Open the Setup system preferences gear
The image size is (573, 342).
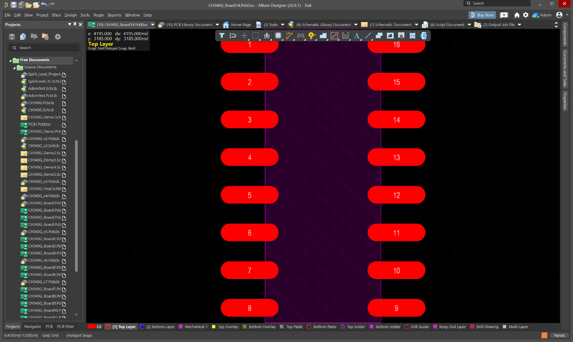tap(526, 15)
